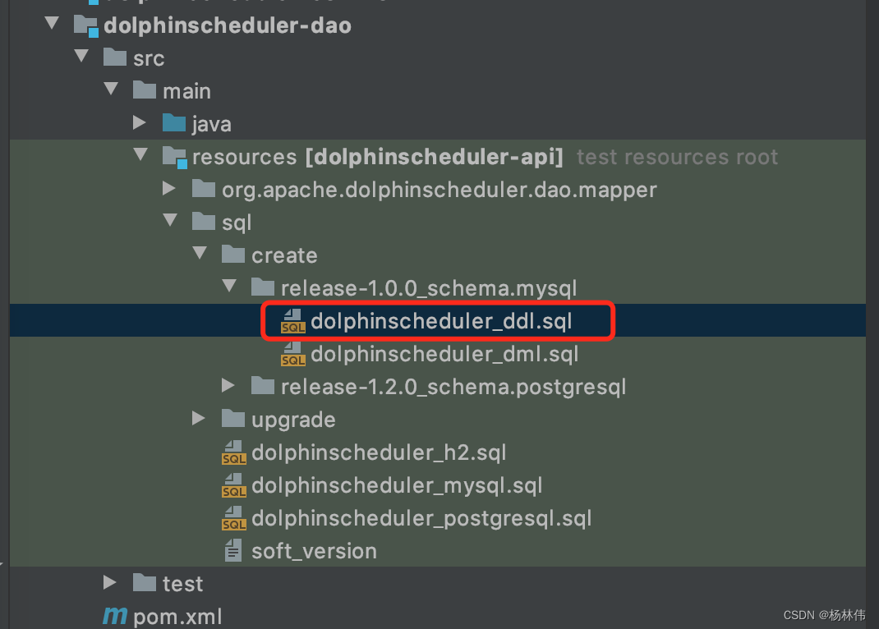This screenshot has width=879, height=629.
Task: Select dolphinscheduler_ddl.sql file name
Action: click(x=441, y=322)
